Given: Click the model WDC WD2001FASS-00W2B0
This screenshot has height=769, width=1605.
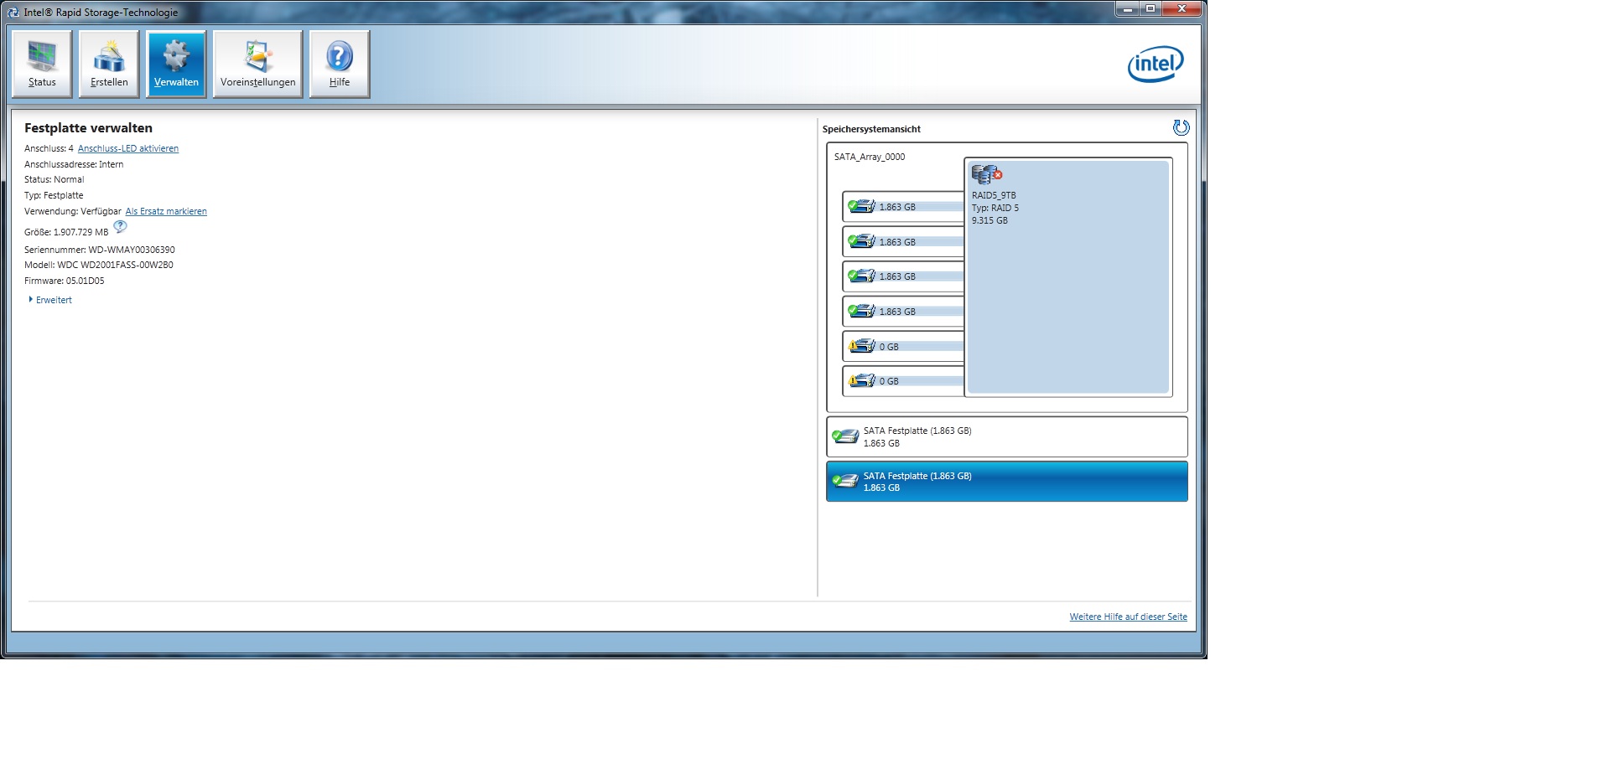Looking at the screenshot, I should click(x=115, y=266).
